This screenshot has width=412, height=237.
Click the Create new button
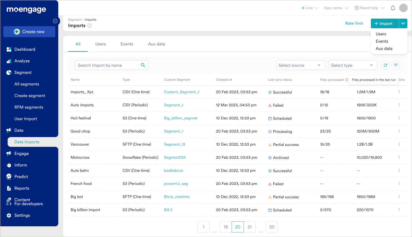coord(29,32)
